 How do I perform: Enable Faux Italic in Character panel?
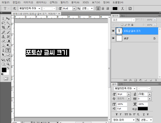tap(120, 114)
